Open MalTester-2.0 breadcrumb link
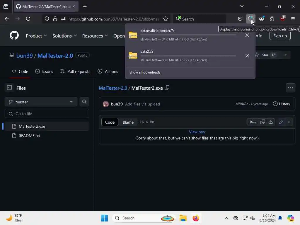The image size is (300, 225). point(113,88)
